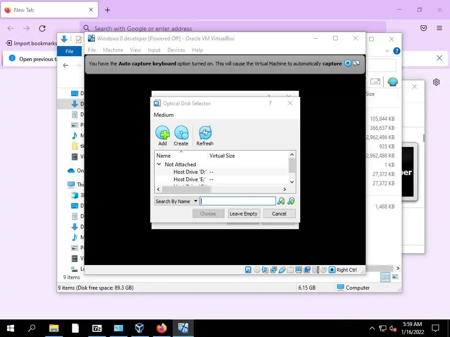This screenshot has width=450, height=337.
Task: Click the USB devices status bar icon
Action: (x=282, y=270)
